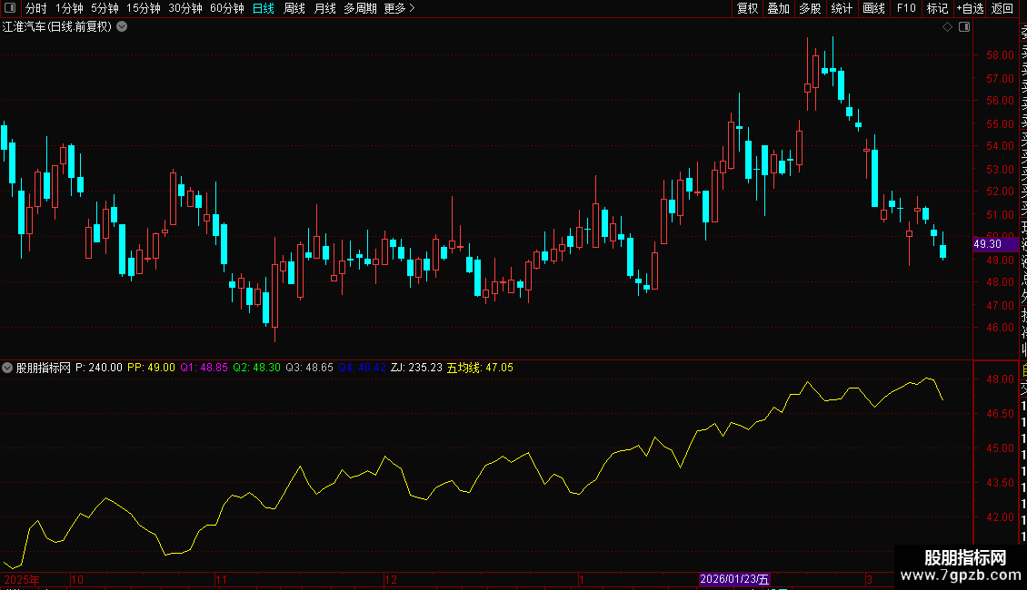
Task: Click the ZJ: 235.23 indicator value
Action: 416,368
